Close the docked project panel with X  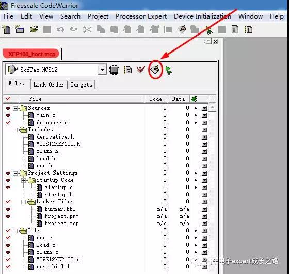(x=215, y=41)
